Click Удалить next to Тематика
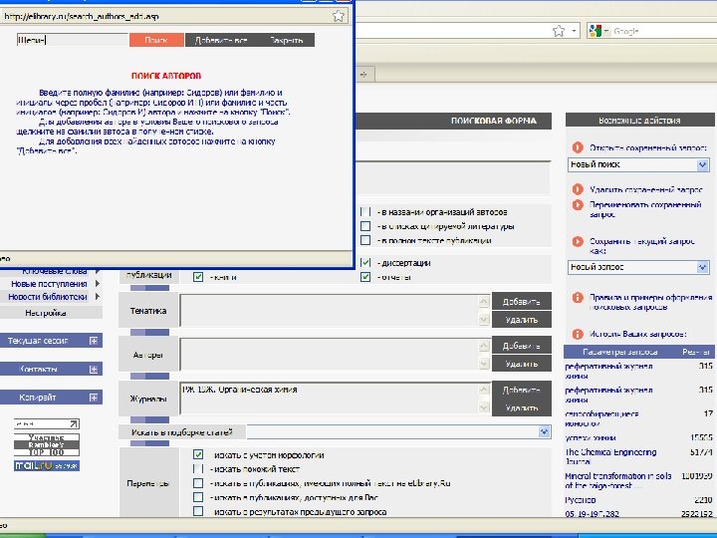 [x=521, y=320]
